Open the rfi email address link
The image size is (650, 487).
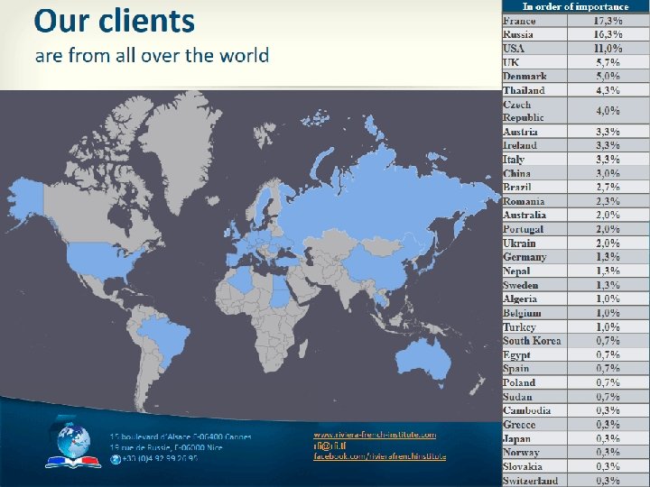330,446
